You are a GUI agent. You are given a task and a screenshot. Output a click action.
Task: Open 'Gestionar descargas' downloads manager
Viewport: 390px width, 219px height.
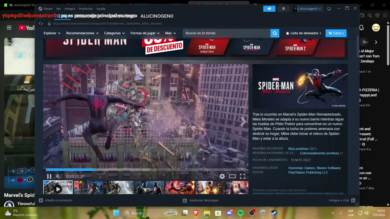coord(200,200)
